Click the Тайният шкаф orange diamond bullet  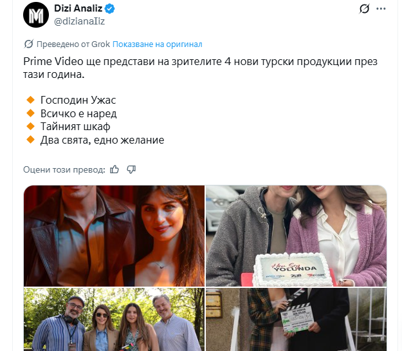30,126
